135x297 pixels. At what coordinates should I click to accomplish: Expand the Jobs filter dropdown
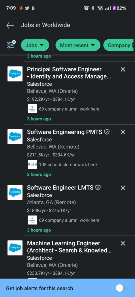tap(35, 45)
